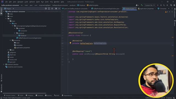
Task: Collapse the resources folder
Action: 10,40
